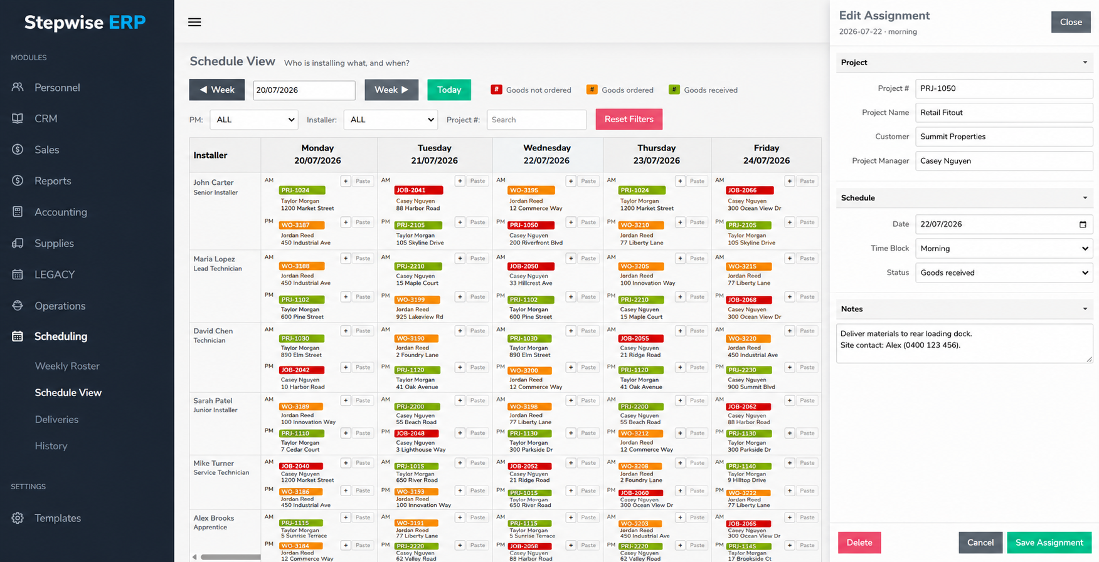Viewport: 1099px width, 562px height.
Task: Add assignment for Maria Lopez Tuesday AM
Action: pyautogui.click(x=460, y=258)
